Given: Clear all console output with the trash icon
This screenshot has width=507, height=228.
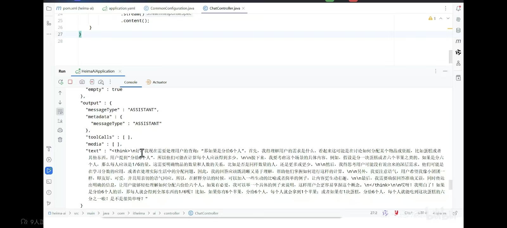Looking at the screenshot, I should click(60, 139).
